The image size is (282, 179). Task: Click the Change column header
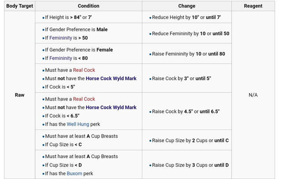(187, 6)
